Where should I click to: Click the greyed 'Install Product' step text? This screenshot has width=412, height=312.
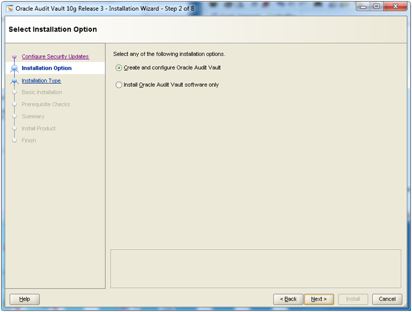tap(38, 129)
